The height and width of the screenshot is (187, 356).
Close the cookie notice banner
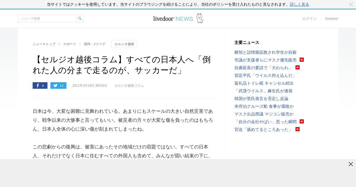(351, 4)
